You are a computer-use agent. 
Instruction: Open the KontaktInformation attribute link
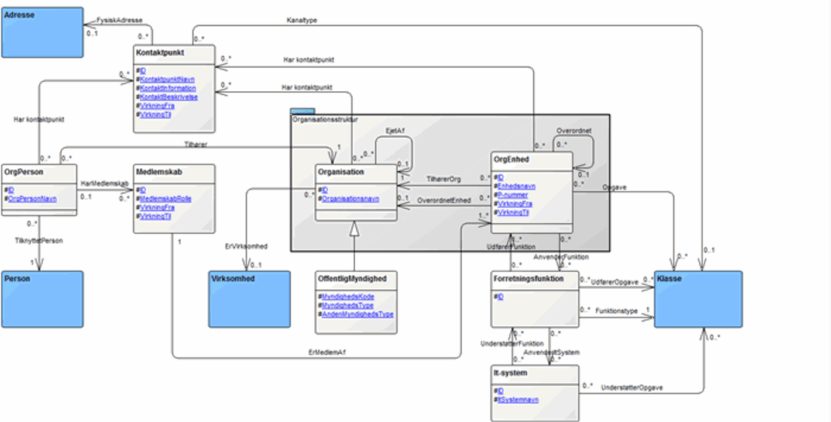(x=168, y=88)
